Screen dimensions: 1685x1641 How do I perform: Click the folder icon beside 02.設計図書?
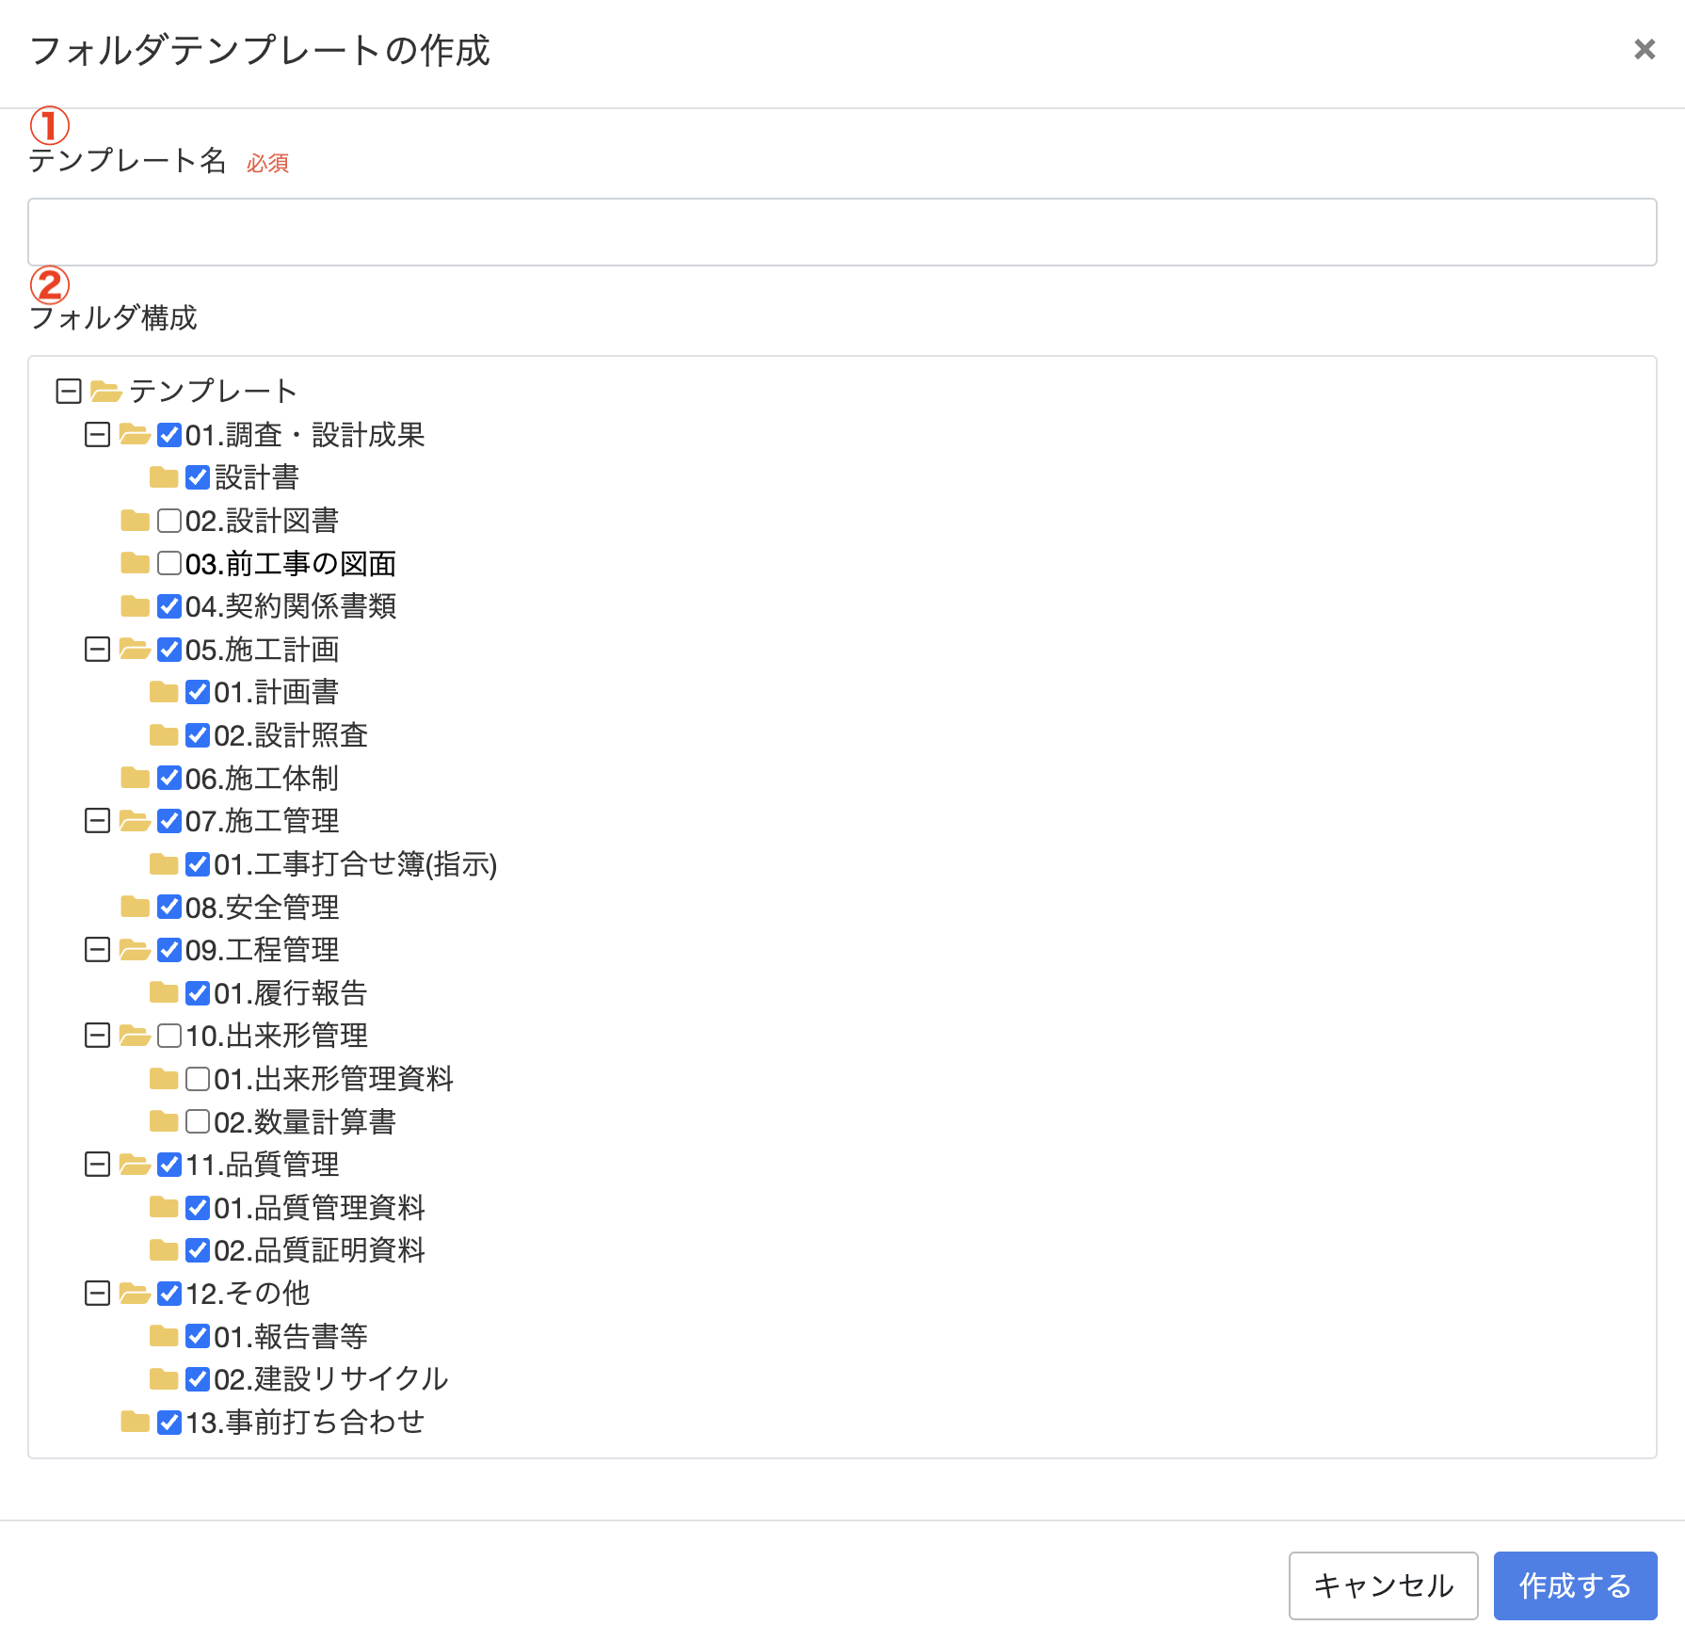(136, 520)
